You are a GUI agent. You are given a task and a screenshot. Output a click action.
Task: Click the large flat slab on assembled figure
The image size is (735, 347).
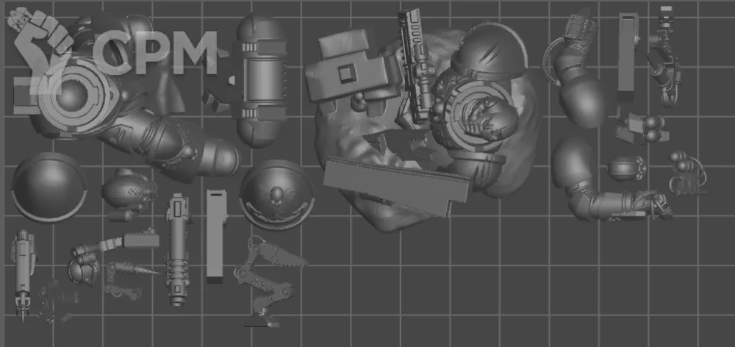395,184
